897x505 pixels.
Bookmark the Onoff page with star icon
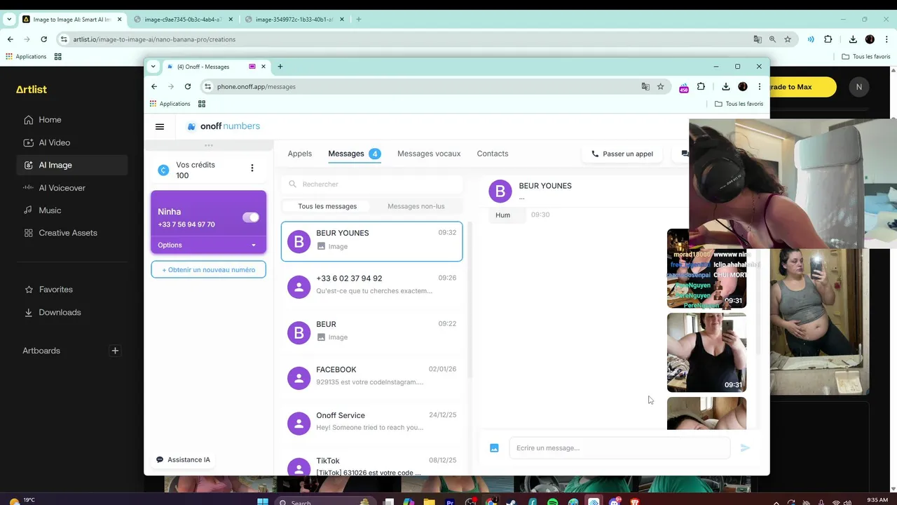point(660,86)
